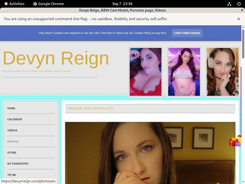Click the Devyn Reign site title
Viewport: 245px width, 184px height.
point(56,58)
